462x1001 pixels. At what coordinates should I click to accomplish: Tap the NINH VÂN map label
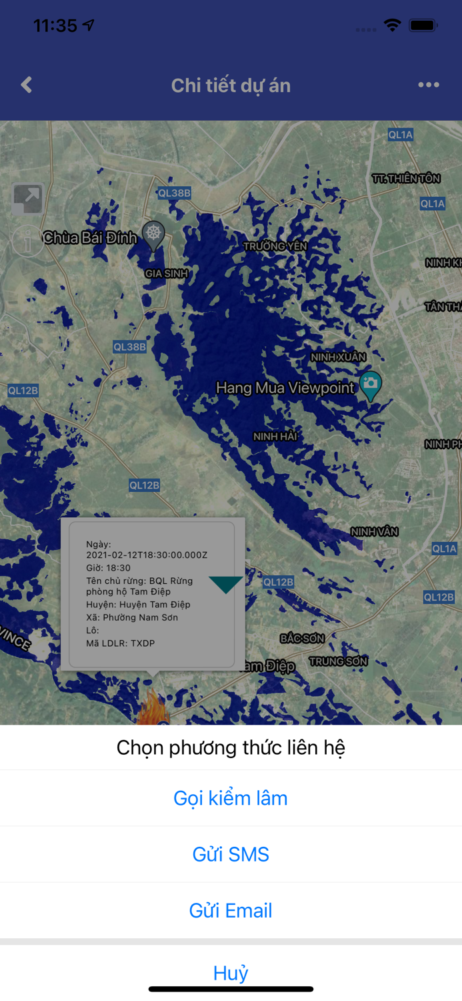click(x=375, y=532)
